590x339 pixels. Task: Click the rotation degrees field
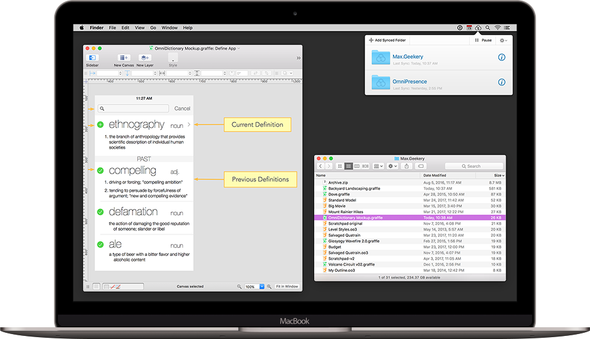pyautogui.click(x=242, y=73)
